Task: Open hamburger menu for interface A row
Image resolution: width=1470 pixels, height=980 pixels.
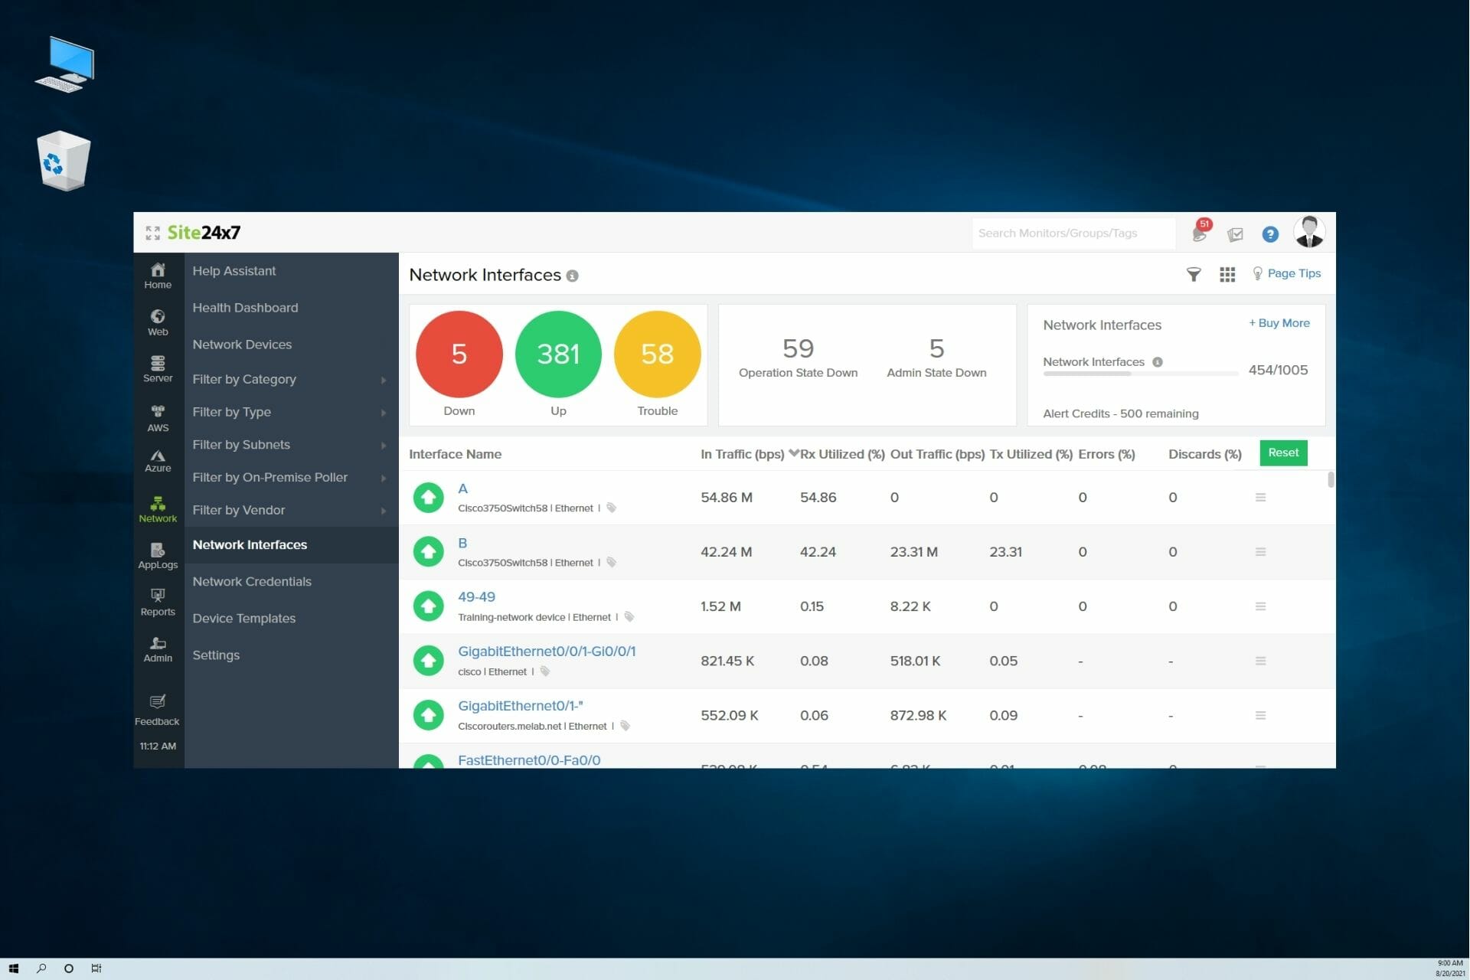Action: (1260, 498)
